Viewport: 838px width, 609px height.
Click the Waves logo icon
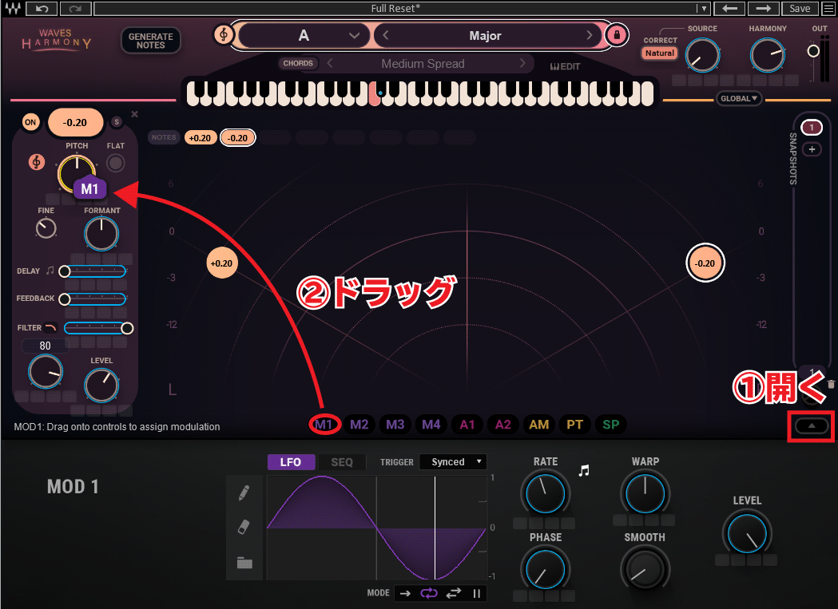[x=13, y=9]
